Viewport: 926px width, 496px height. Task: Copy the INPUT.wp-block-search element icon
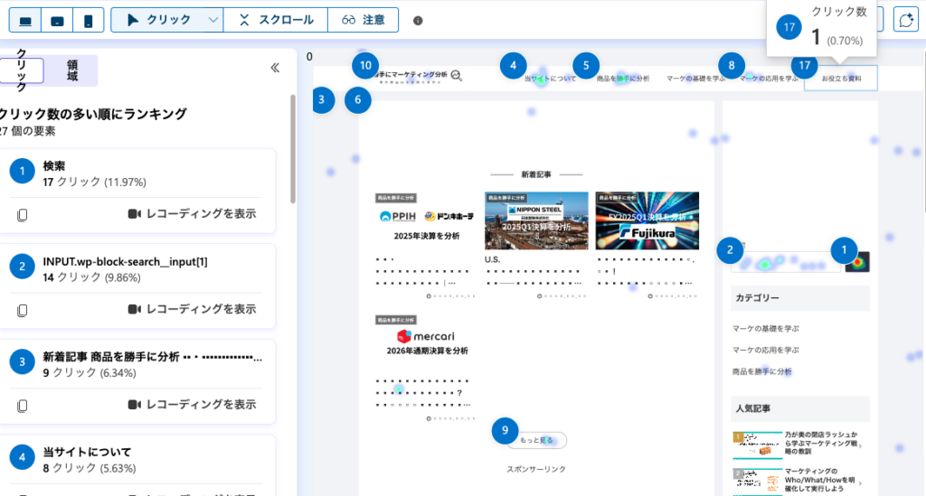[23, 309]
